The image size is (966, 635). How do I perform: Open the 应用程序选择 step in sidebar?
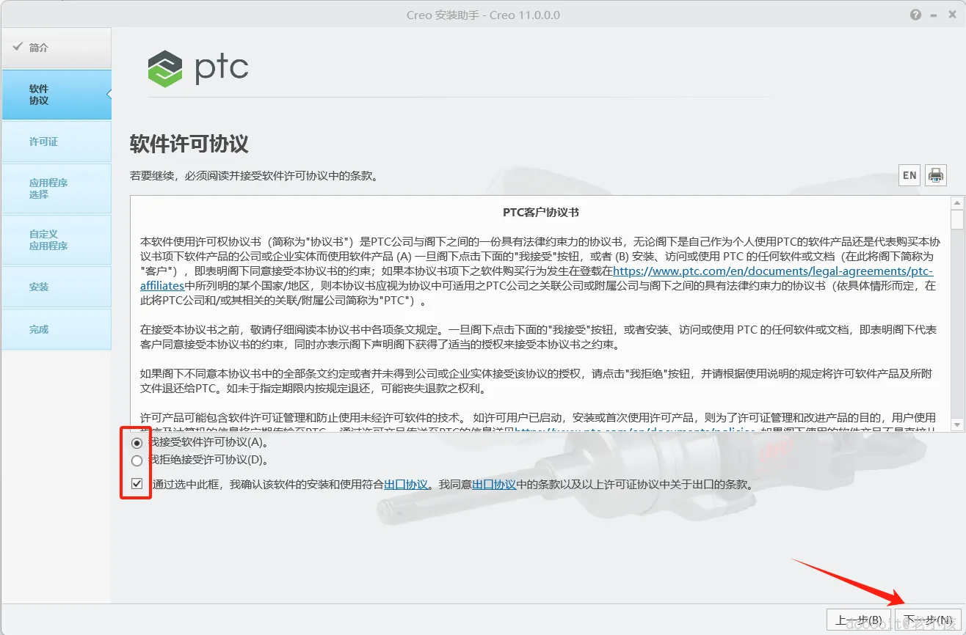(56, 188)
